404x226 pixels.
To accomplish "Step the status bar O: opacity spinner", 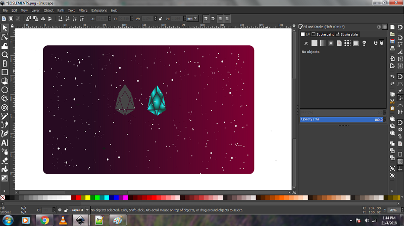I will pyautogui.click(x=54, y=210).
